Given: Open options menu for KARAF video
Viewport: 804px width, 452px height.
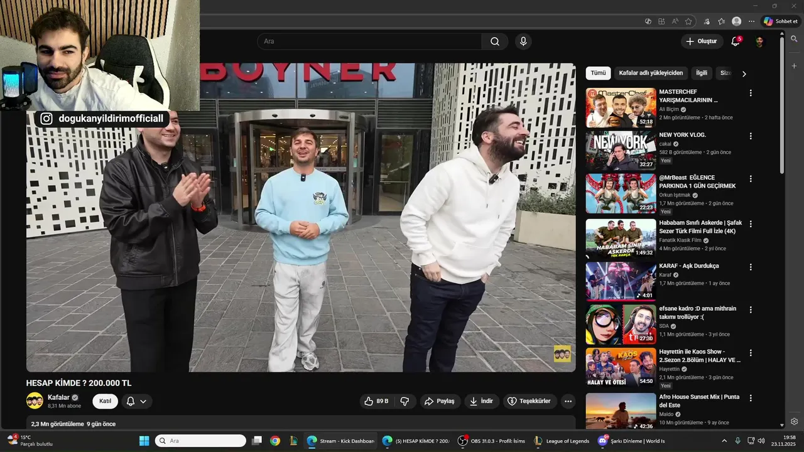Looking at the screenshot, I should pyautogui.click(x=750, y=266).
